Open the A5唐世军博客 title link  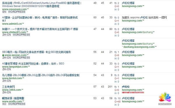33,64
